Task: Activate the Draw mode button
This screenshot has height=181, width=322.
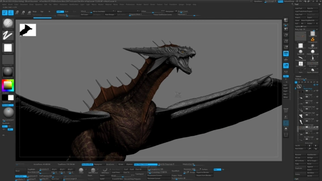Action: (11, 13)
